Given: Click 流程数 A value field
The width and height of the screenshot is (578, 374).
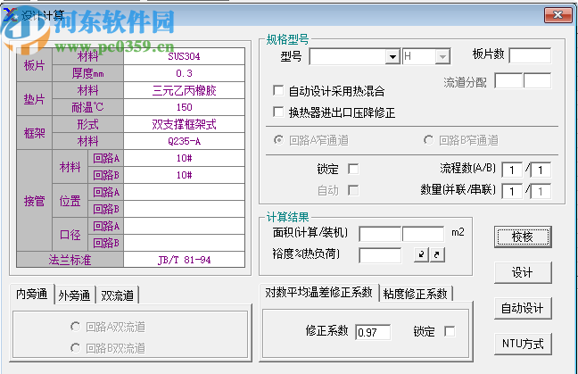Looking at the screenshot, I should (x=512, y=170).
